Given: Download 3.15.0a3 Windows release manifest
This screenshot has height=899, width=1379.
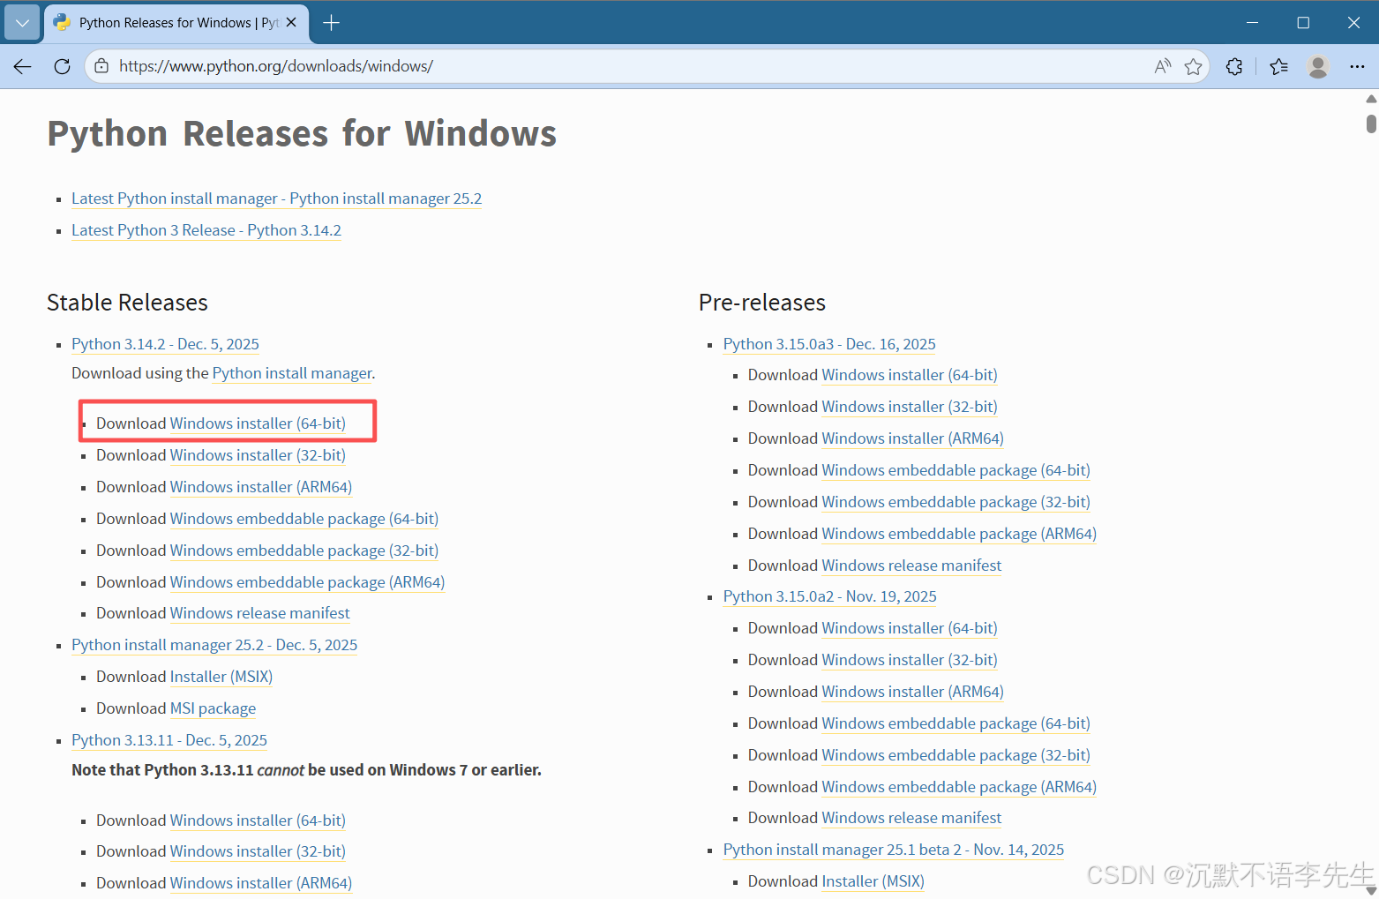Looking at the screenshot, I should [911, 566].
